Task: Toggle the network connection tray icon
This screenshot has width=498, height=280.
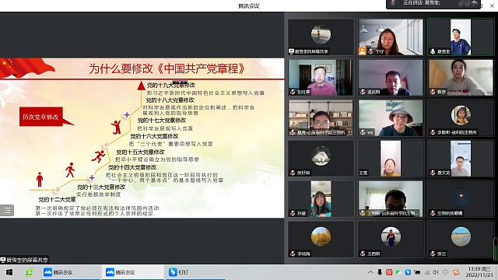Action: click(x=427, y=272)
